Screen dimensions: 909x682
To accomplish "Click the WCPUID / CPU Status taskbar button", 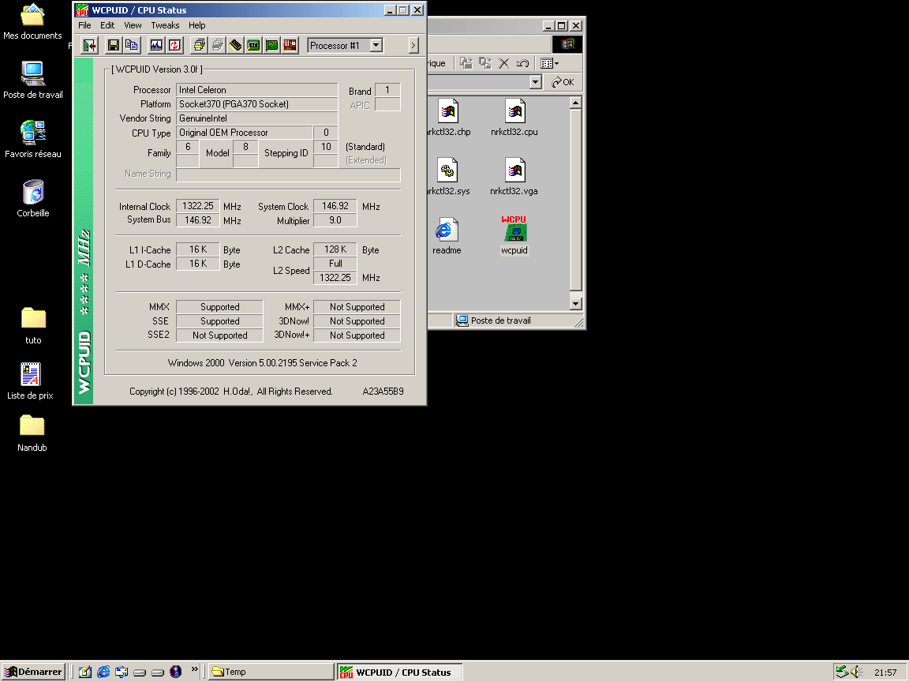I will point(400,672).
